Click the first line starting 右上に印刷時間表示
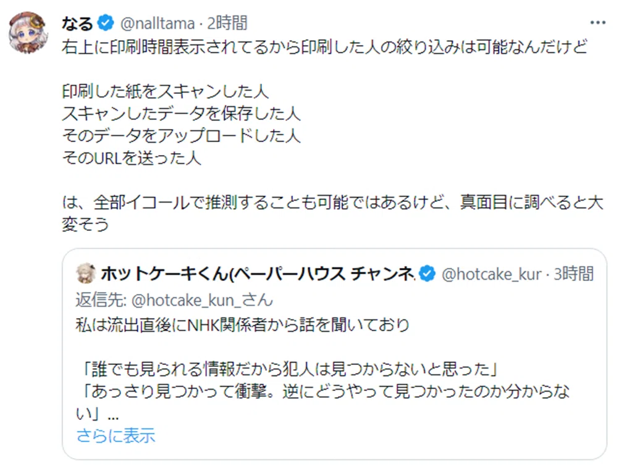Screen dimensions: 619x465 point(324,47)
